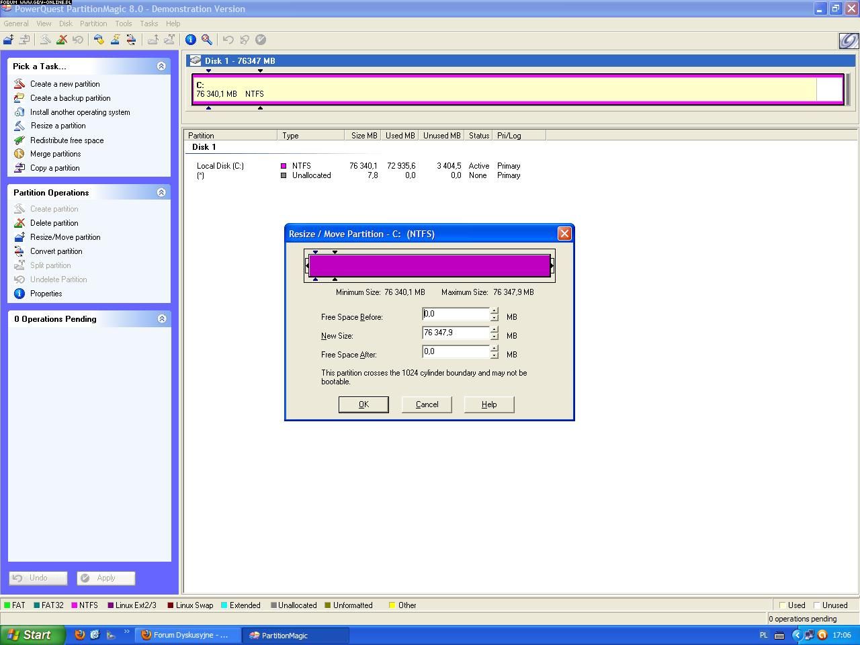Screen dimensions: 860x645
Task: Collapse the Partition Operations panel
Action: tap(161, 192)
